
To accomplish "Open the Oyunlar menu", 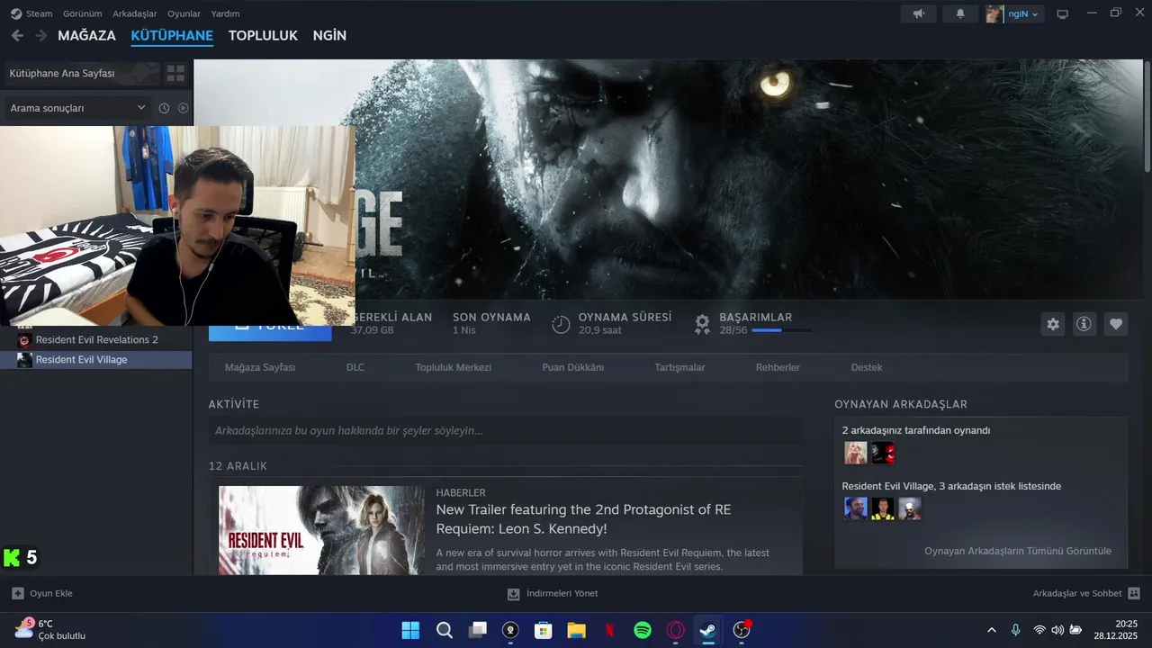I will tap(184, 13).
